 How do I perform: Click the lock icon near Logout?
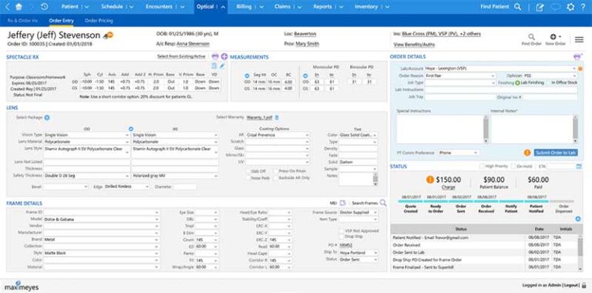tap(584, 285)
